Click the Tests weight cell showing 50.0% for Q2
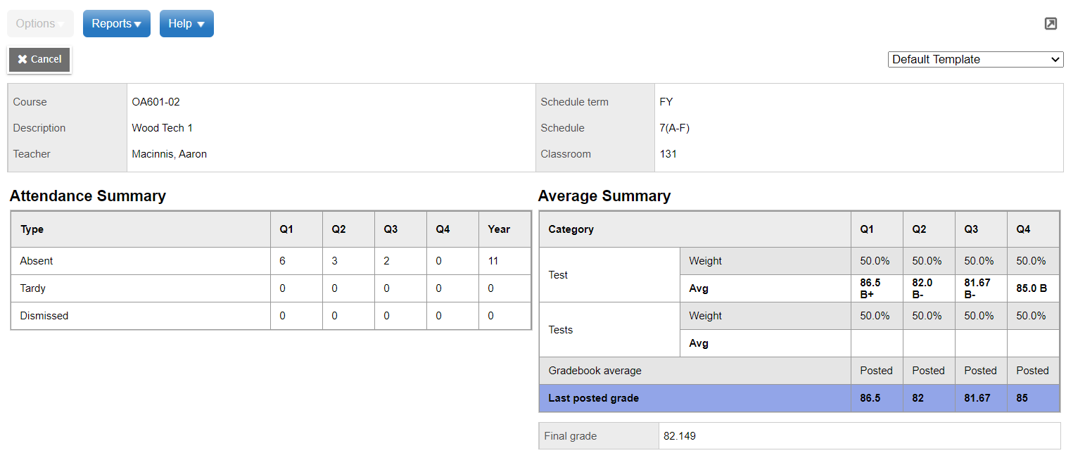This screenshot has width=1066, height=453. click(x=929, y=315)
